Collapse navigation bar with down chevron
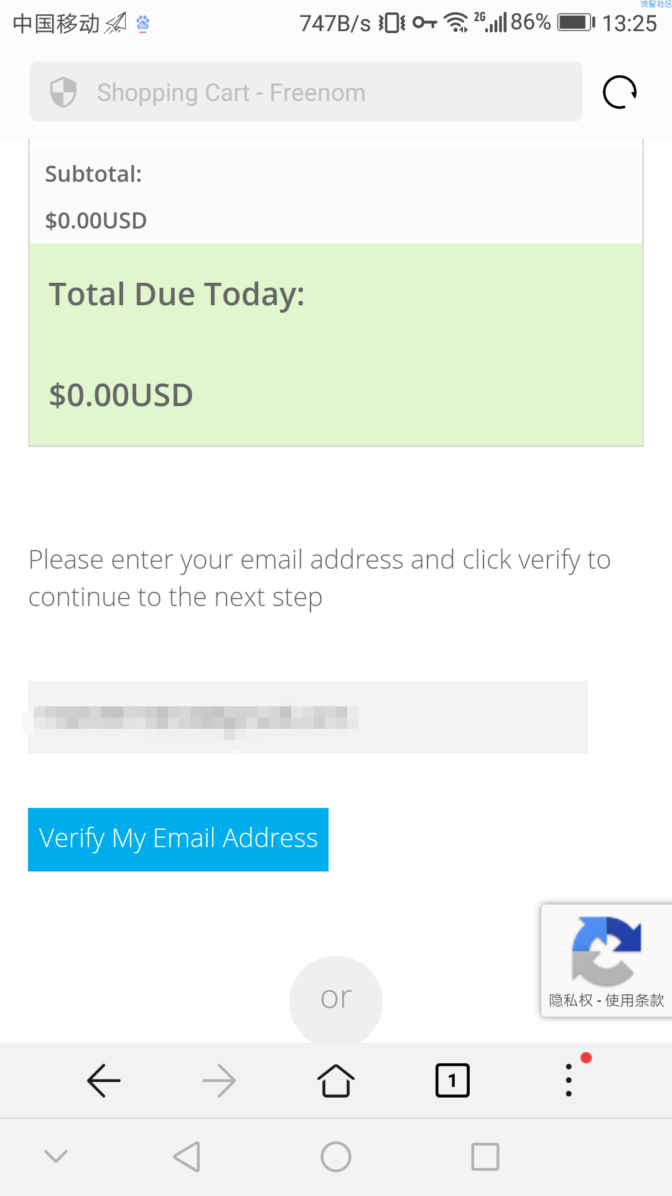Image resolution: width=672 pixels, height=1196 pixels. pos(56,1157)
